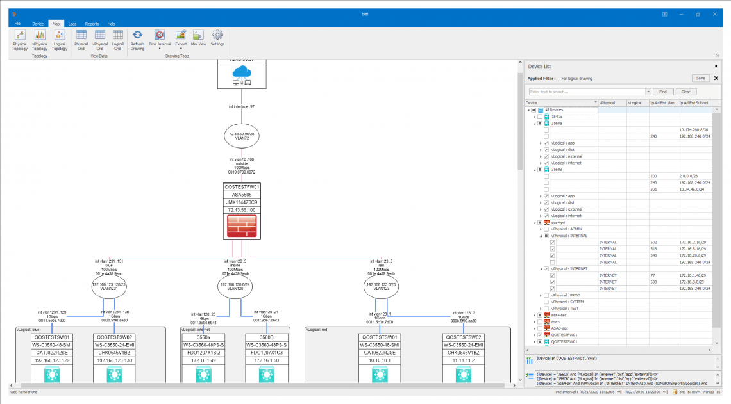Viewport: 731px width, 404px height.
Task: Select QOSTESTSW02 switch icon in red group
Action: tap(464, 374)
